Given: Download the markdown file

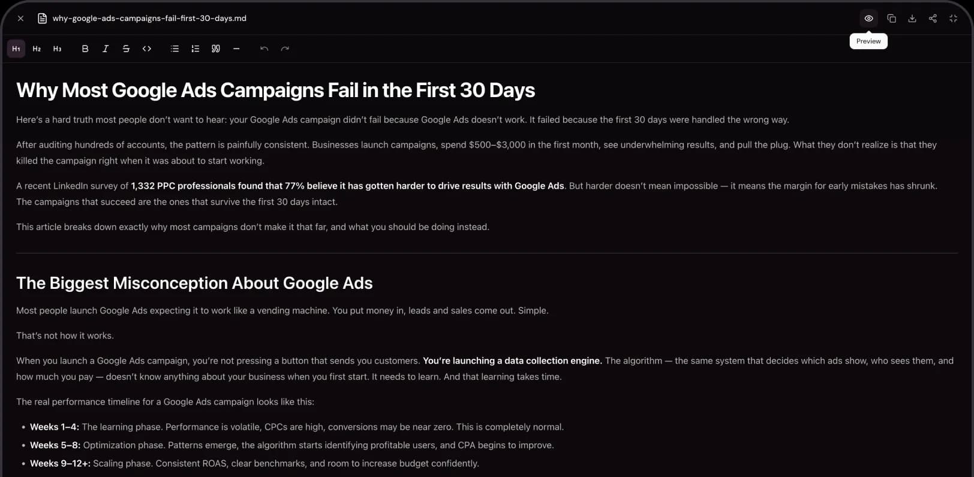Looking at the screenshot, I should pyautogui.click(x=912, y=19).
